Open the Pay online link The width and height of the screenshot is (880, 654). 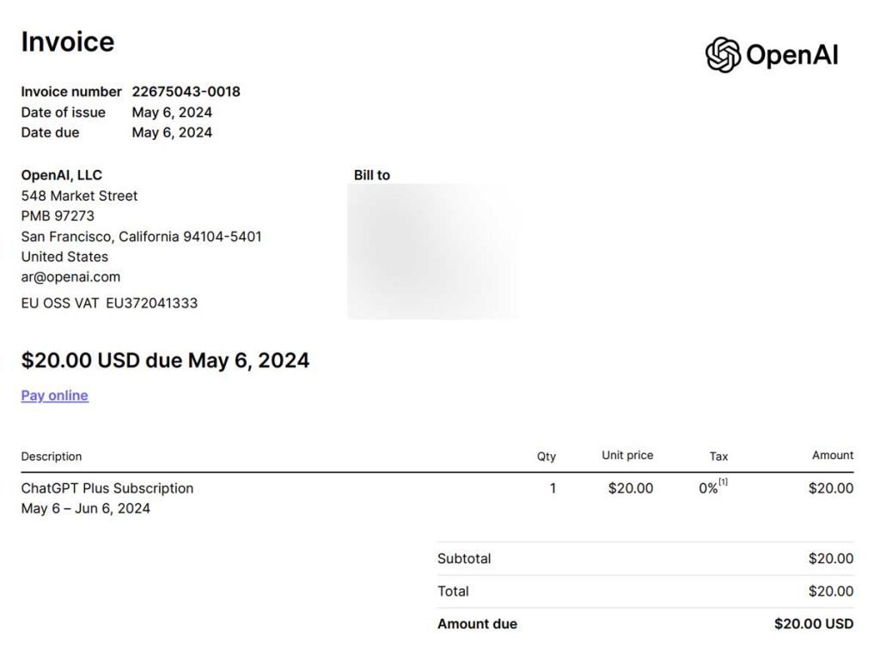[54, 396]
